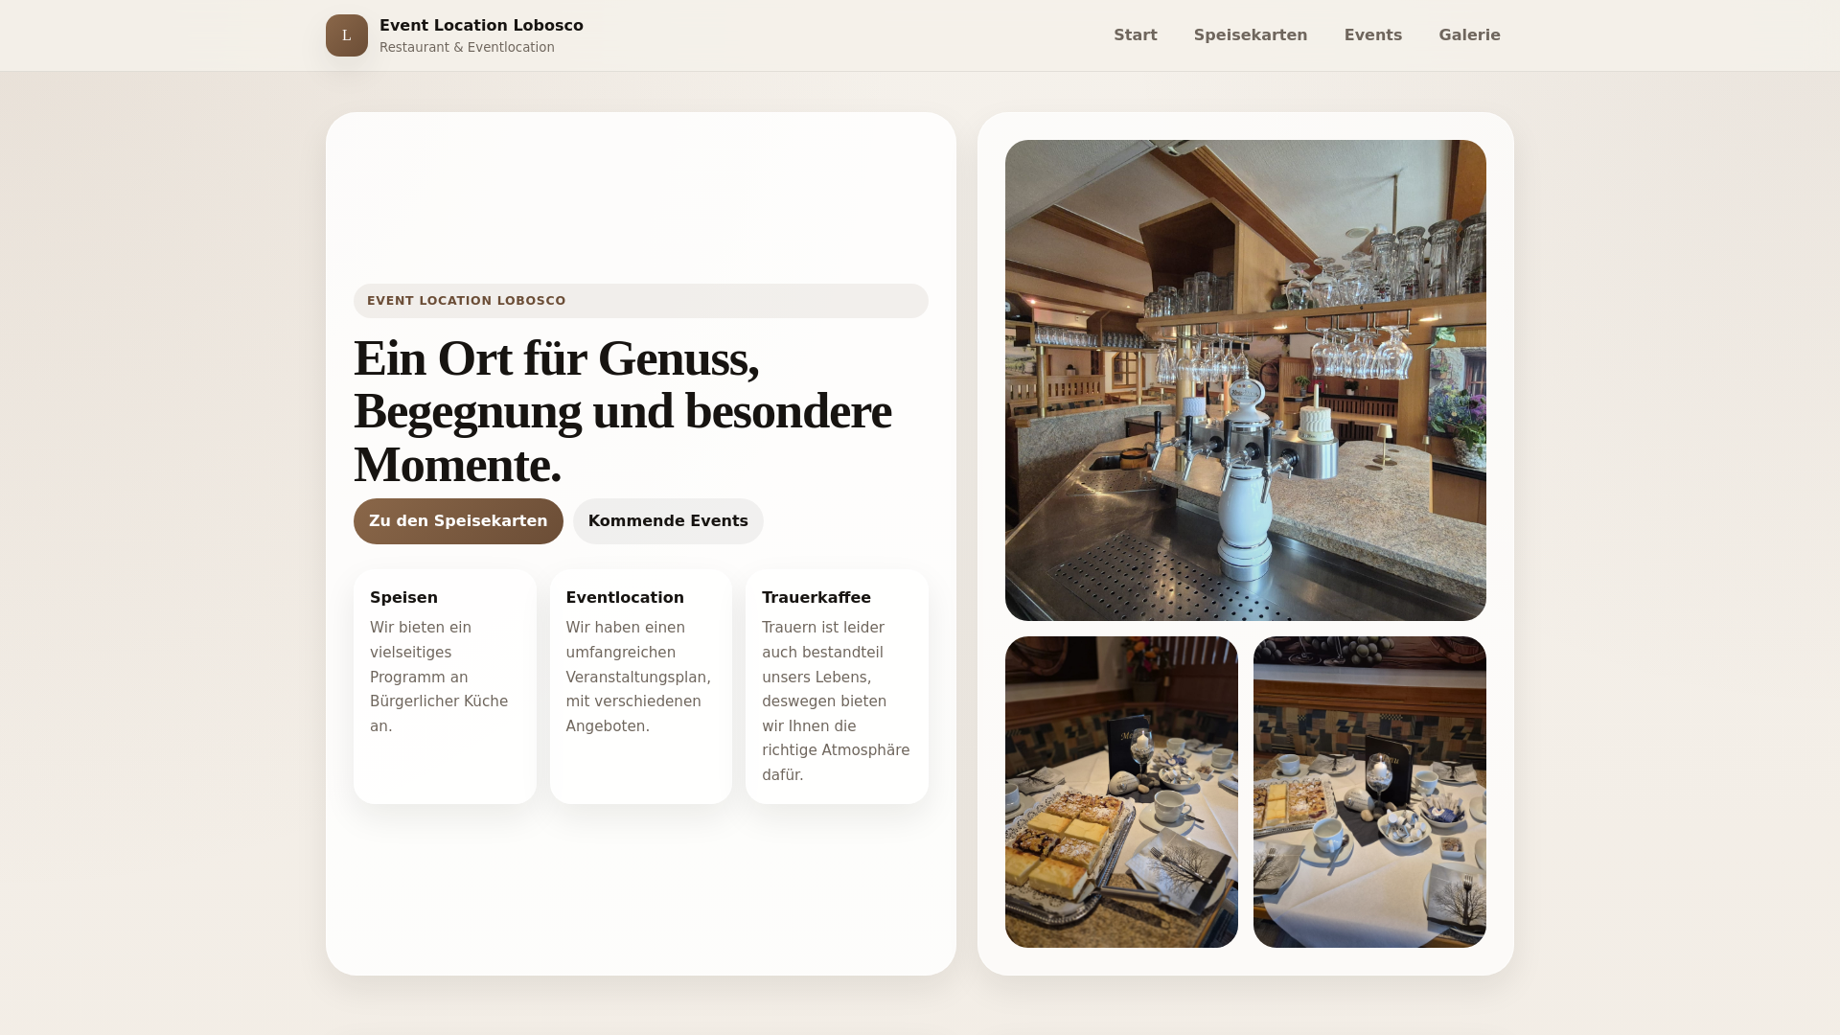Select the Eventlocation card heading
The image size is (1840, 1035).
[x=625, y=598]
